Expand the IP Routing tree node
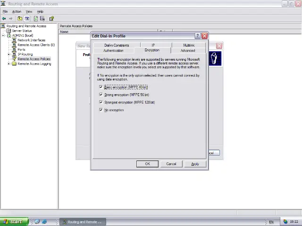 (8, 55)
